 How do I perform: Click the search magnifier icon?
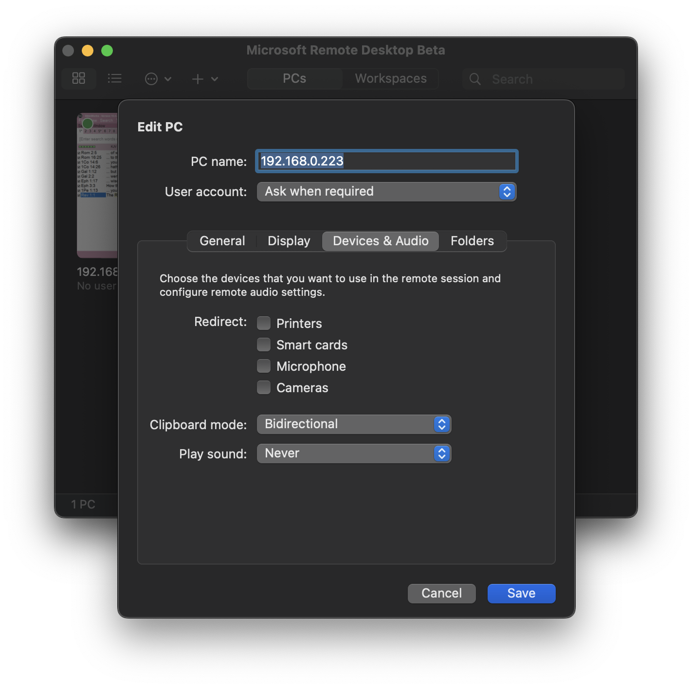[475, 79]
